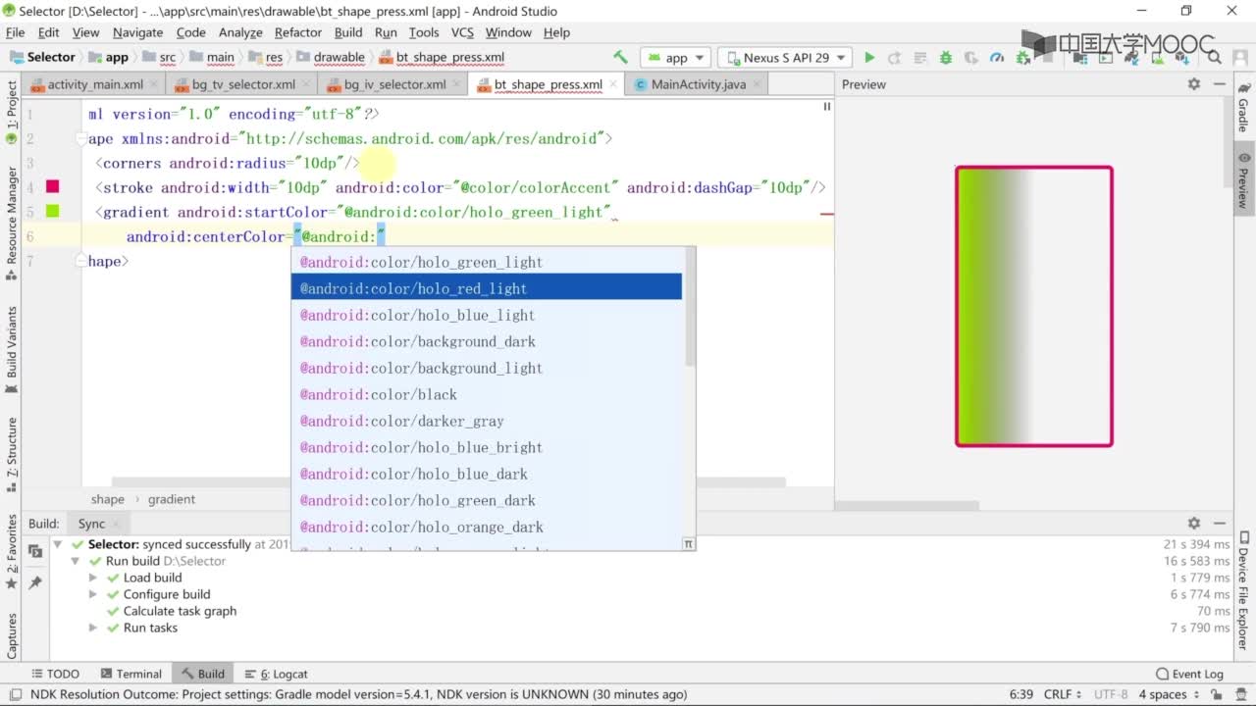The image size is (1256, 706).
Task: Open the Nexus S API 29 device dropdown
Action: point(785,58)
